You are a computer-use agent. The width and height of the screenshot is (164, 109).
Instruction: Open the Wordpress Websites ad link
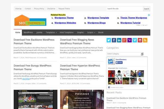[x=65, y=23]
